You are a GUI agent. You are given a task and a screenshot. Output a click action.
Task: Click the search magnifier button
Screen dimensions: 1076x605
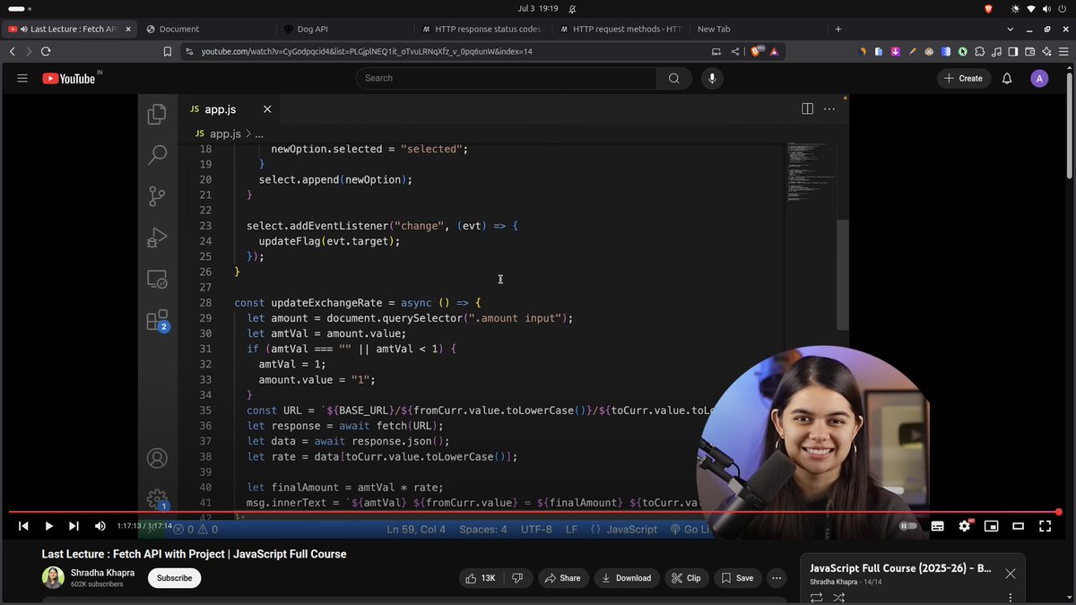tap(673, 78)
